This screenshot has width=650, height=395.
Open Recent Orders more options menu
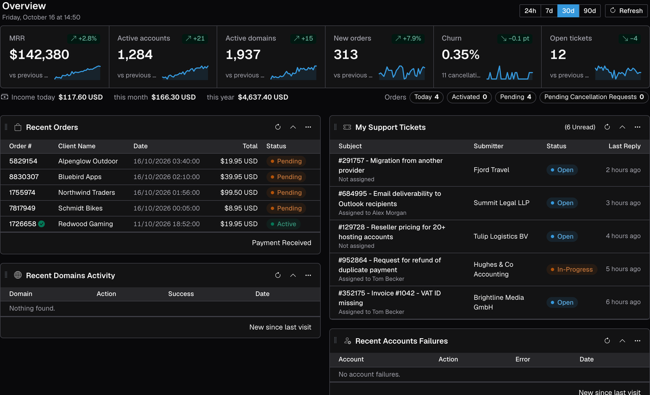tap(308, 127)
